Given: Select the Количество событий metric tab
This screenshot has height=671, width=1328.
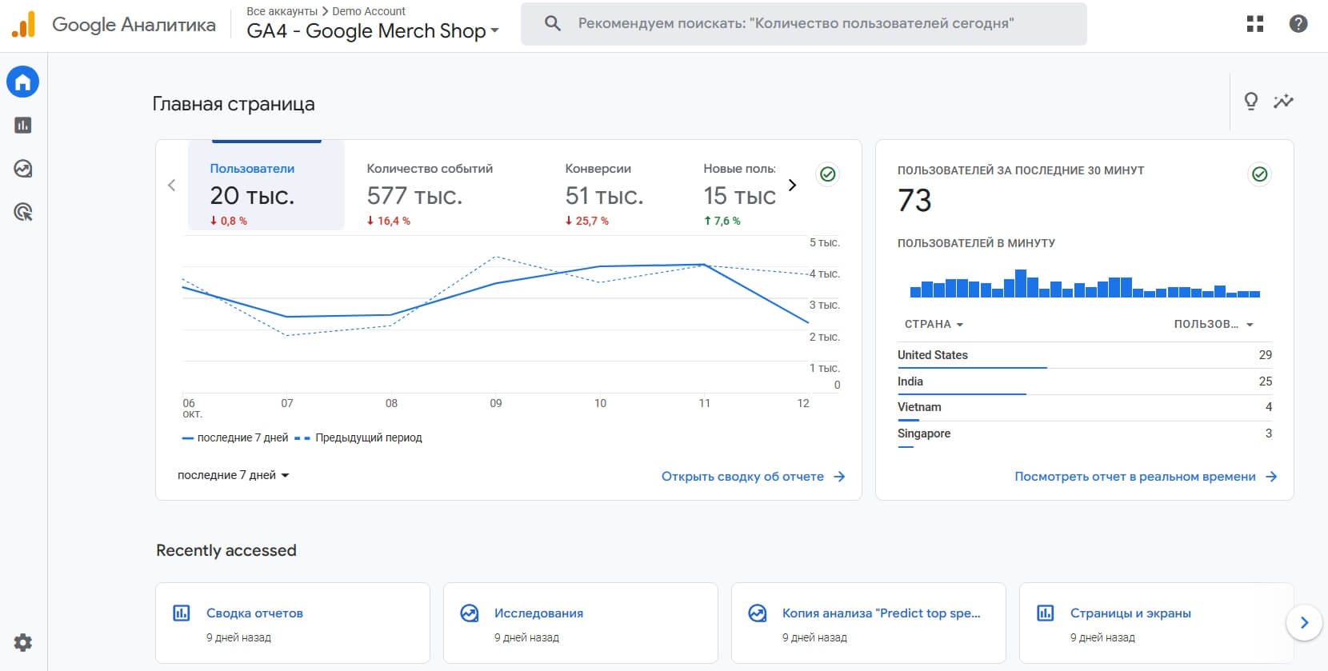Looking at the screenshot, I should (x=430, y=194).
